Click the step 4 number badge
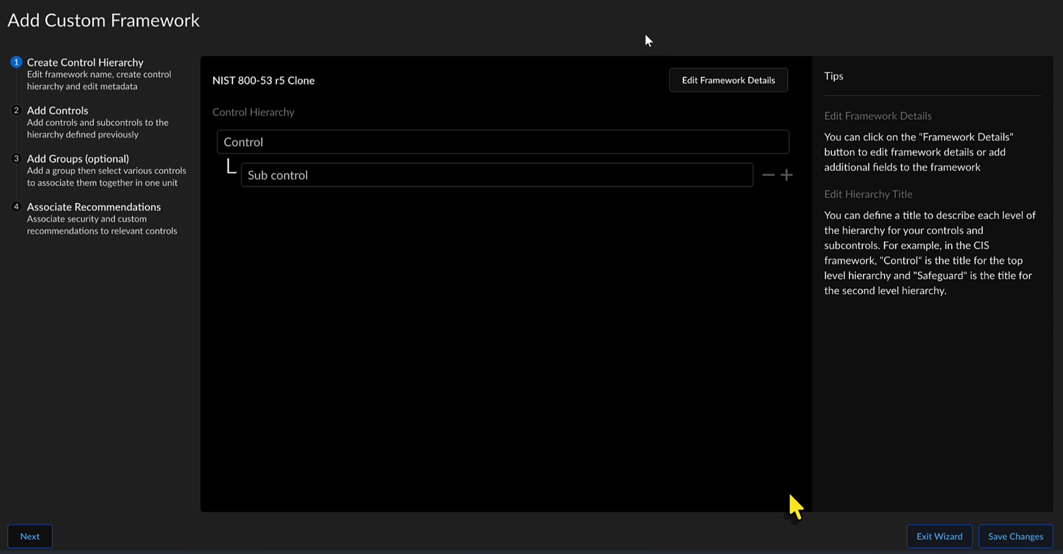 [16, 207]
